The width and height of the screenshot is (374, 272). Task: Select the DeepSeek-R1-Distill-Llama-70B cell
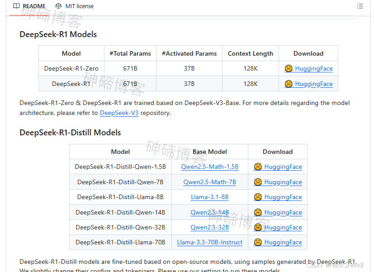coord(120,243)
